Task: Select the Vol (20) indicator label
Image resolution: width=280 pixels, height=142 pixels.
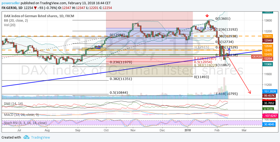Action: pyautogui.click(x=10, y=25)
